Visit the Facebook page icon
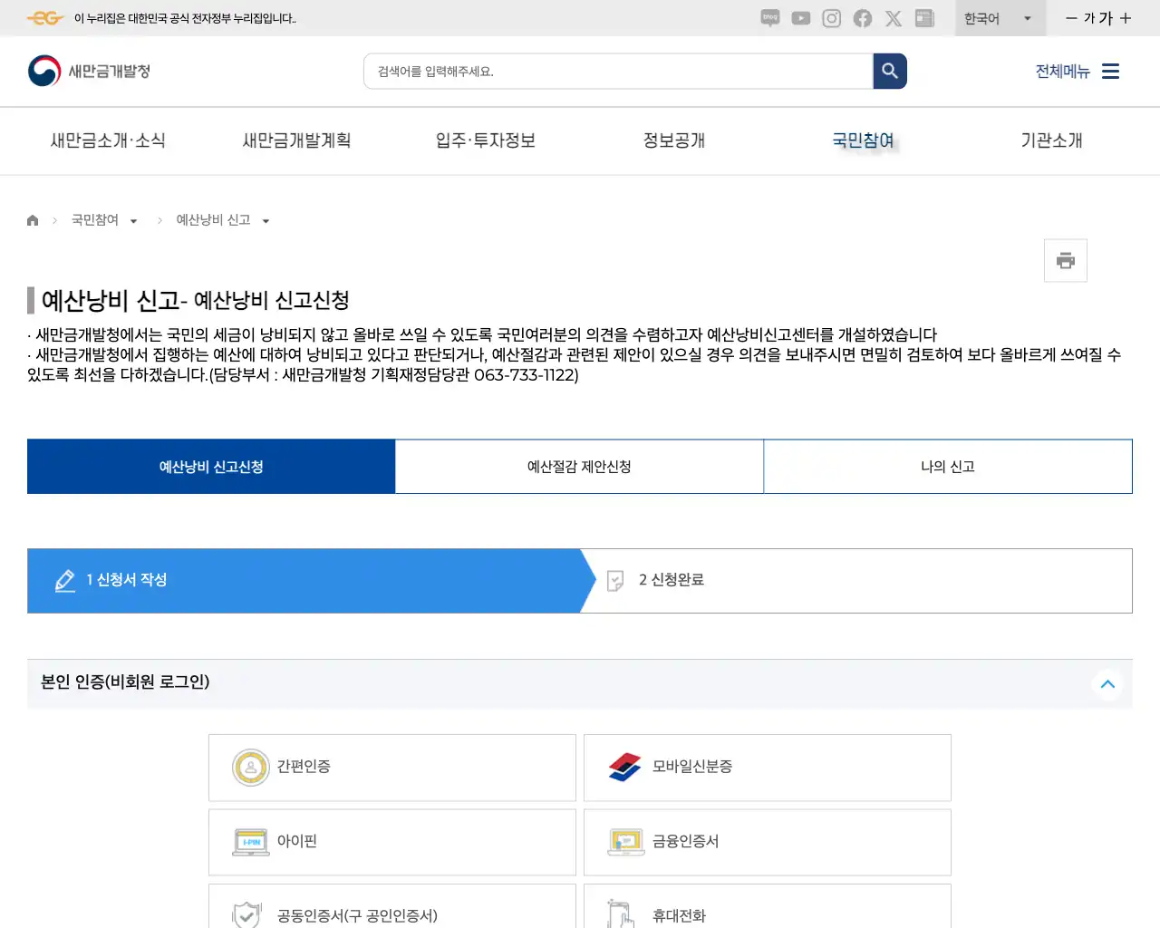The height and width of the screenshot is (928, 1160). coord(862,18)
